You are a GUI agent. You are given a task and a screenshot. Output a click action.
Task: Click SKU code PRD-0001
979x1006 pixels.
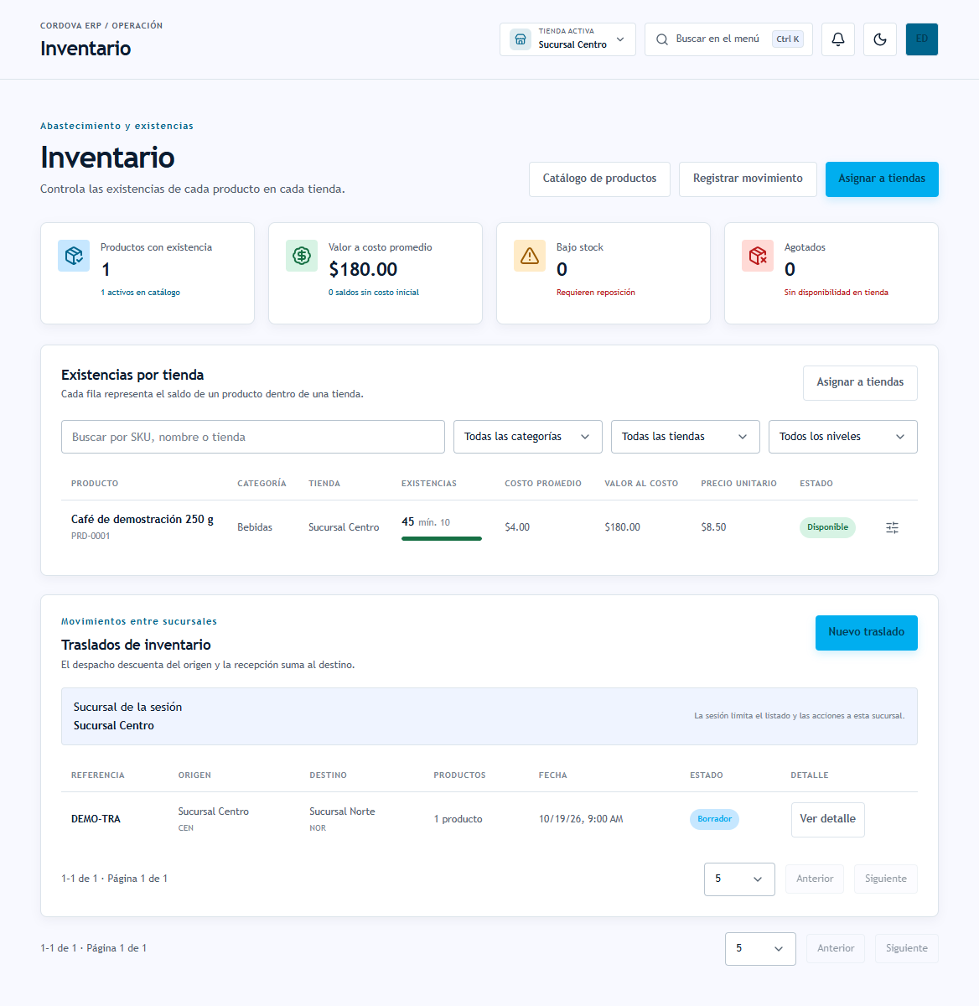tap(91, 537)
